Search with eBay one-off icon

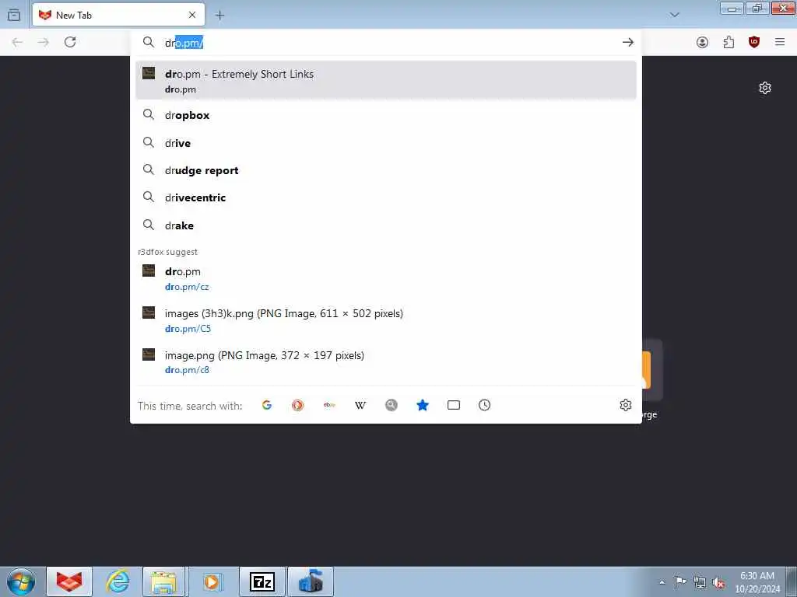329,405
